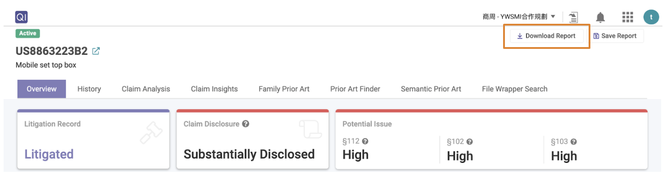The height and width of the screenshot is (174, 666).
Task: Click the document export icon near the bell
Action: [x=573, y=17]
